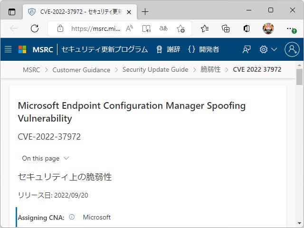Open the 謝辞 acknowledgements page
Screen dimensions: 304x228
(168, 49)
